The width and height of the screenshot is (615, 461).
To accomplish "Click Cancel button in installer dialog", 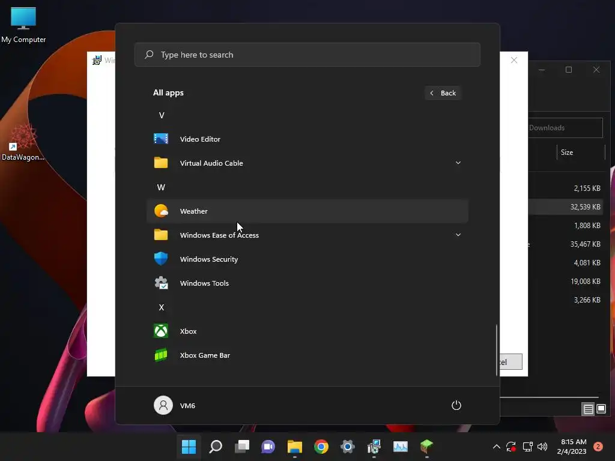I will point(511,362).
